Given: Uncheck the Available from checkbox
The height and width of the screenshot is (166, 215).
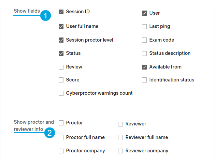Looking at the screenshot, I should [x=144, y=67].
